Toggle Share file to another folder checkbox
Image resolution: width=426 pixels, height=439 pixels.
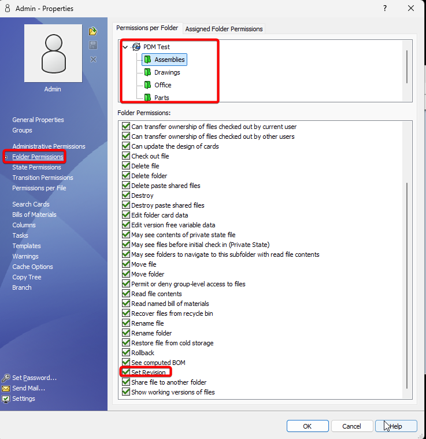tap(126, 382)
